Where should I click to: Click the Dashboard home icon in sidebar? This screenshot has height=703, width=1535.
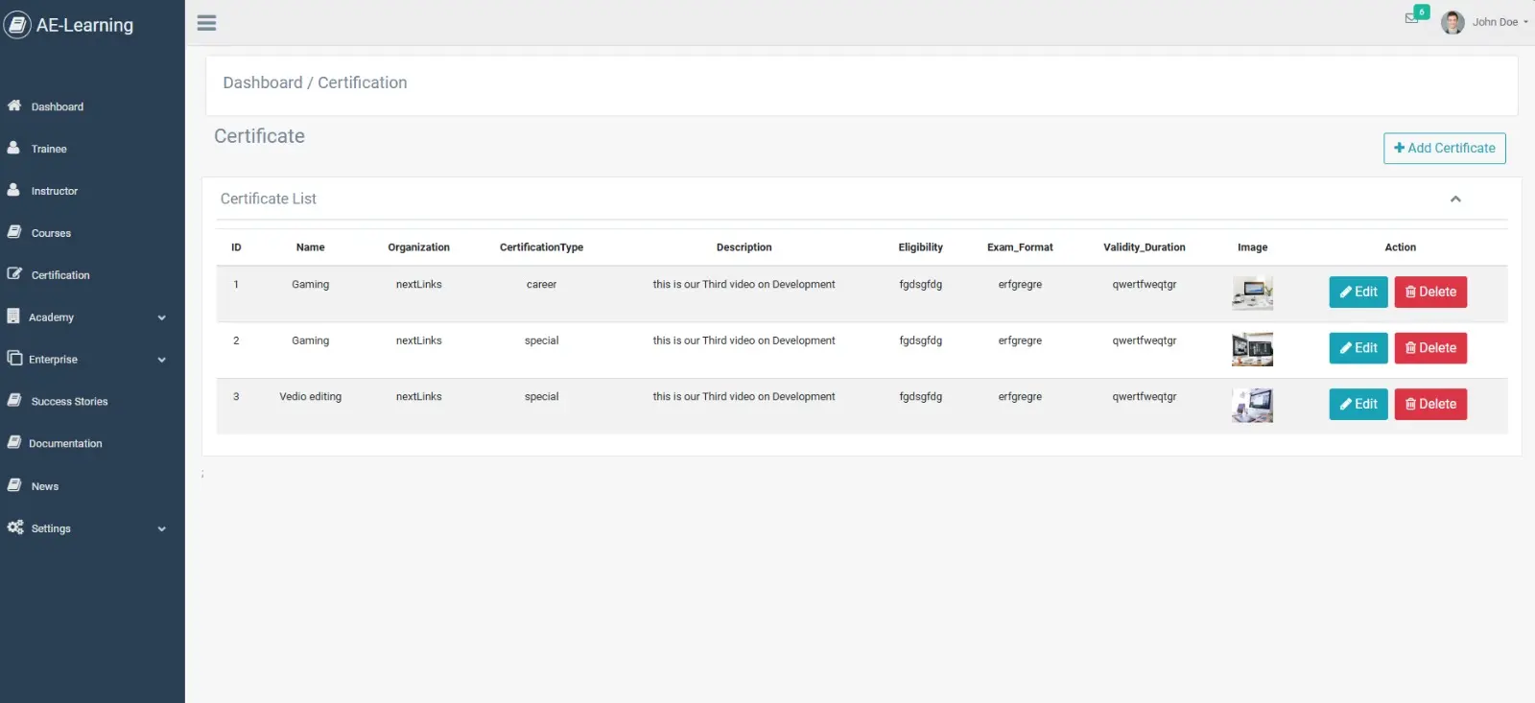[14, 105]
